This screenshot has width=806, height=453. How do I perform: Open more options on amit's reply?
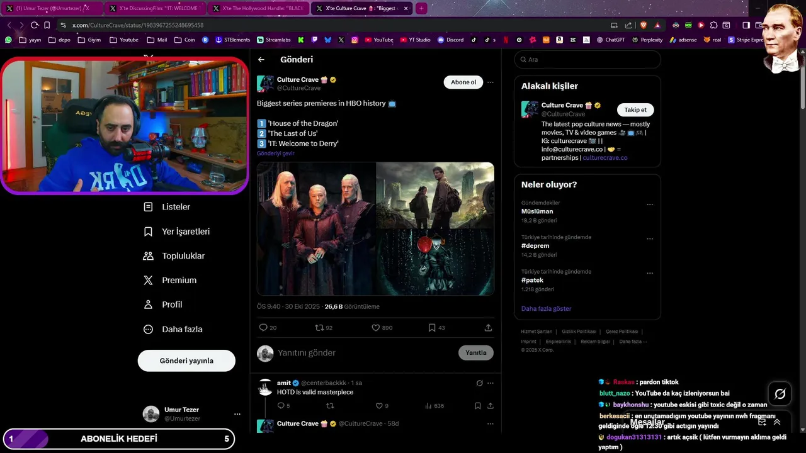pos(491,383)
